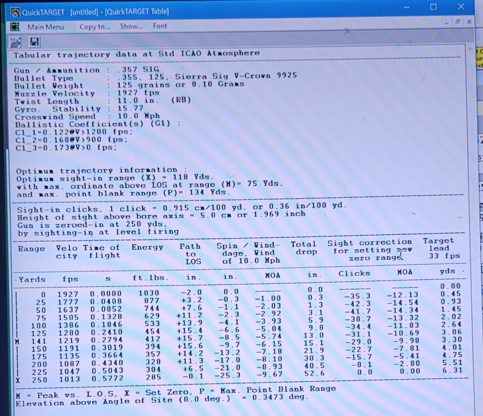This screenshot has width=483, height=416.
Task: Click the 'Tabular trajectory data' heading text
Action: (137, 54)
